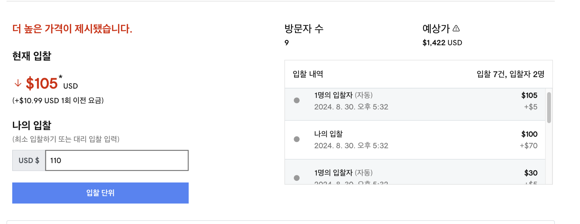580x224 pixels.
Task: Click the bid history scrollbar thumb
Action: [x=549, y=108]
